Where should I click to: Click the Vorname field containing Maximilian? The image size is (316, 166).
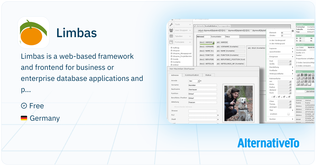(203, 85)
